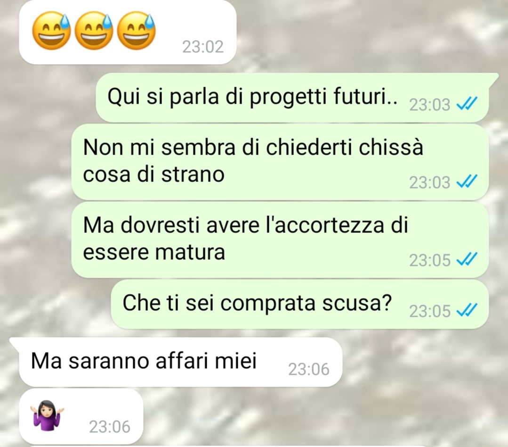Tap the first sweat-smile emoji
This screenshot has width=508, height=447.
(x=51, y=31)
